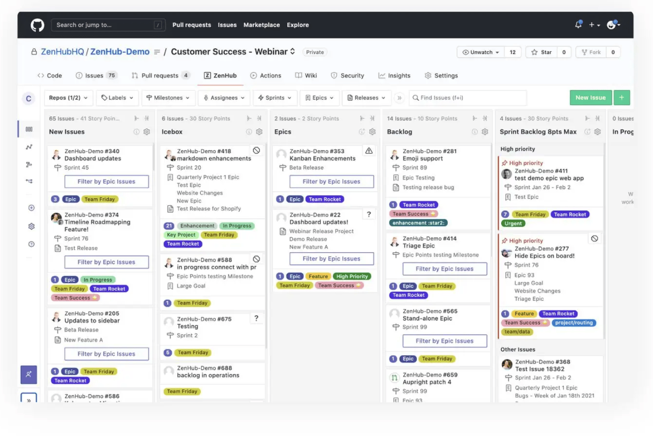Open Epics pipeline settings gear

pos(372,132)
